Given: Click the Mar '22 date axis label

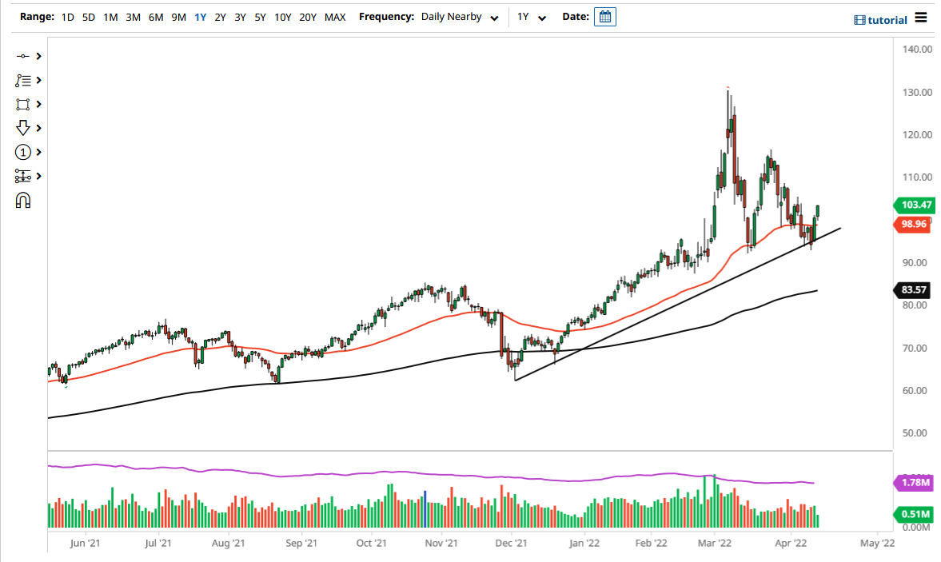Looking at the screenshot, I should (x=714, y=543).
